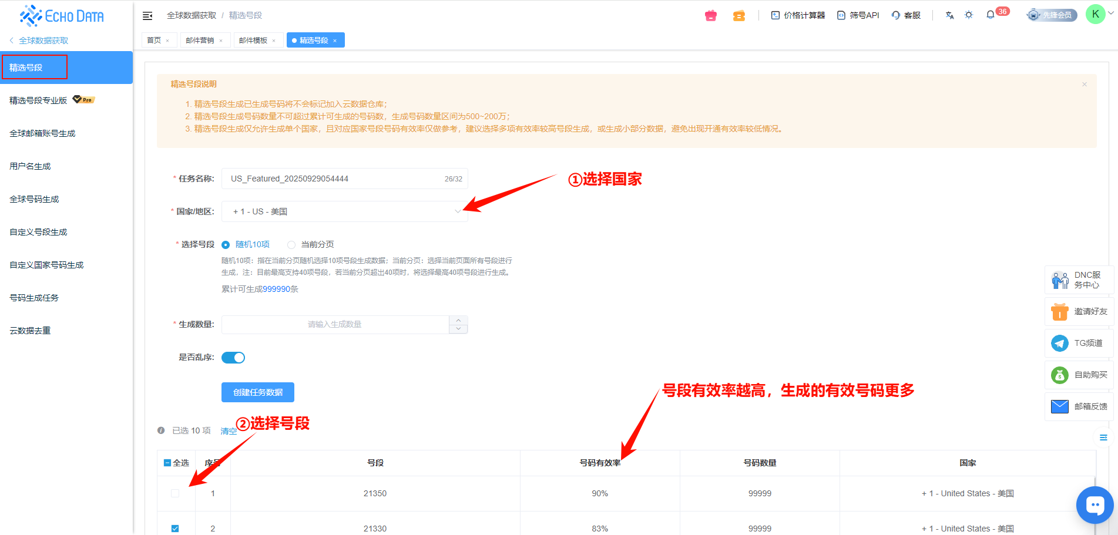Click the language translation icon
Viewport: 1118px width, 535px height.
coord(949,15)
